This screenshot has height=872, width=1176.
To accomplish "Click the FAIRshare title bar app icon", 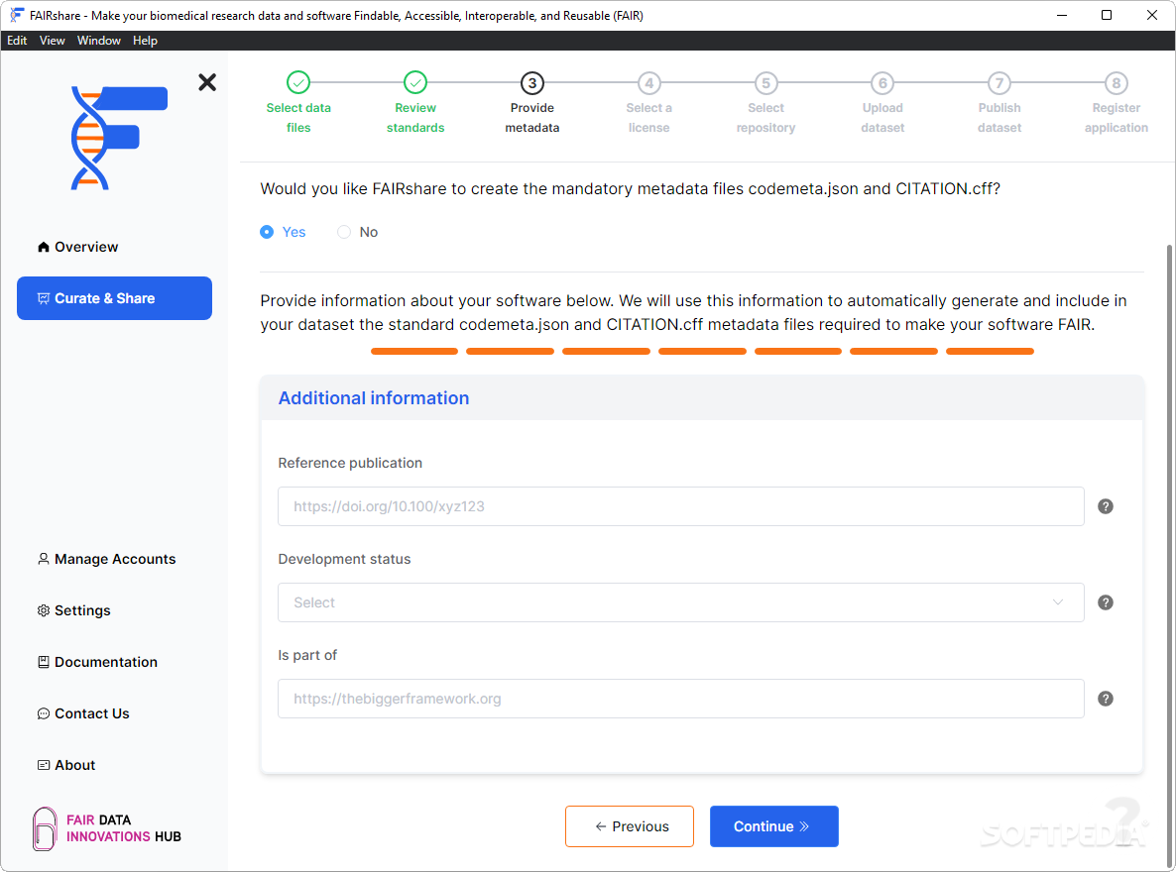I will [17, 15].
